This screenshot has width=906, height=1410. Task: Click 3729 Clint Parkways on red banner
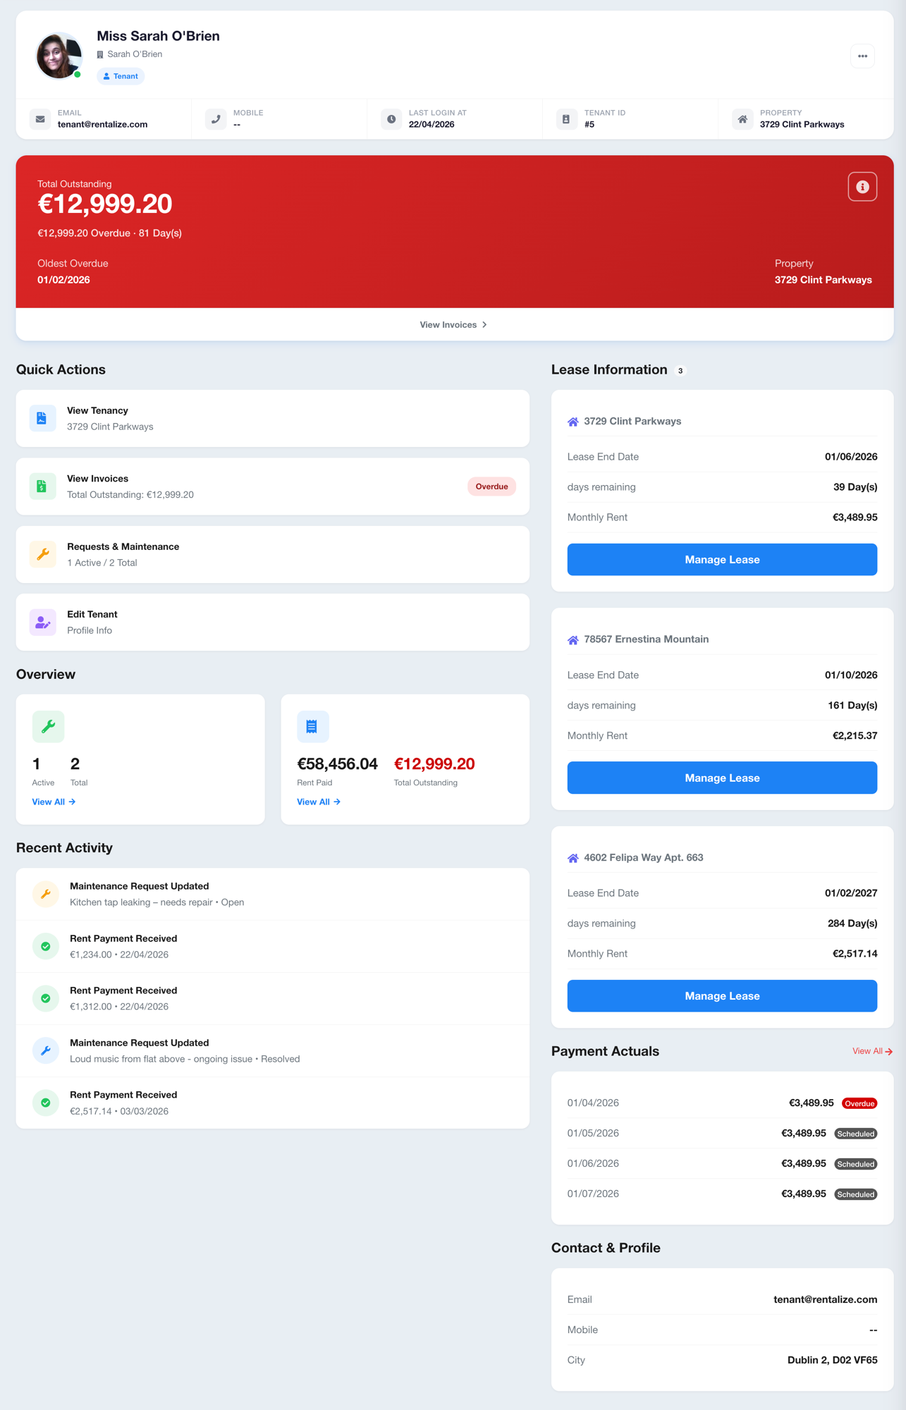(823, 280)
